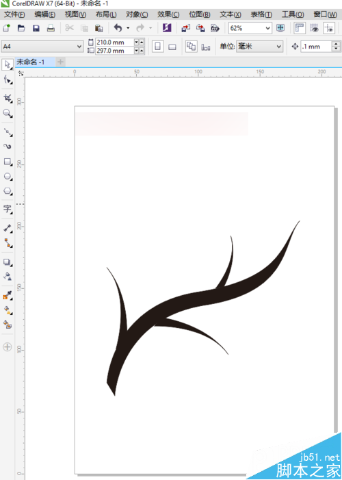This screenshot has width=342, height=480.
Task: Create a new document
Action: (x=6, y=29)
